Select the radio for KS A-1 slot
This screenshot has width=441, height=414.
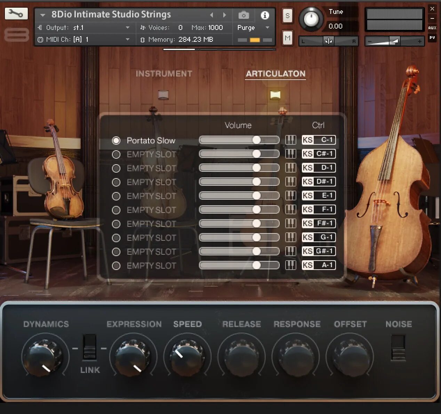pyautogui.click(x=116, y=266)
